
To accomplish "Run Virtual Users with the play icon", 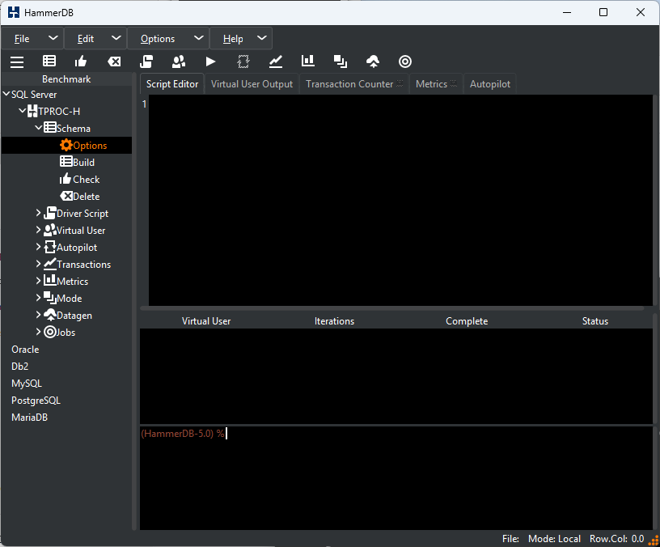I will (x=211, y=61).
